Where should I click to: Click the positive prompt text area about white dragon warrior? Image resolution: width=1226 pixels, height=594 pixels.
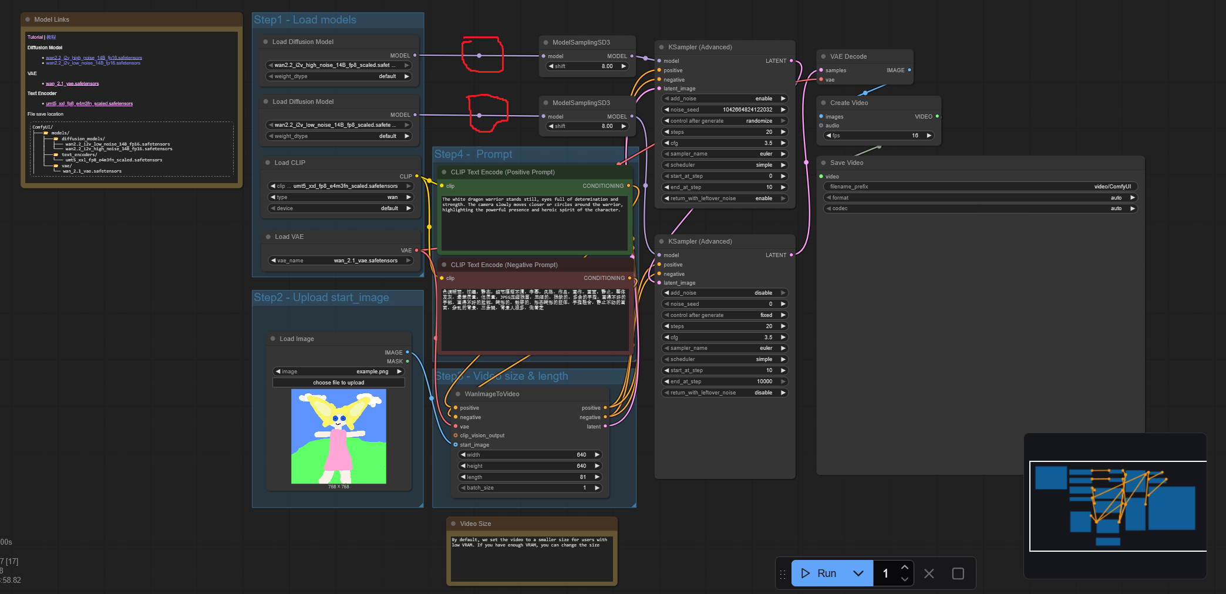(x=534, y=223)
